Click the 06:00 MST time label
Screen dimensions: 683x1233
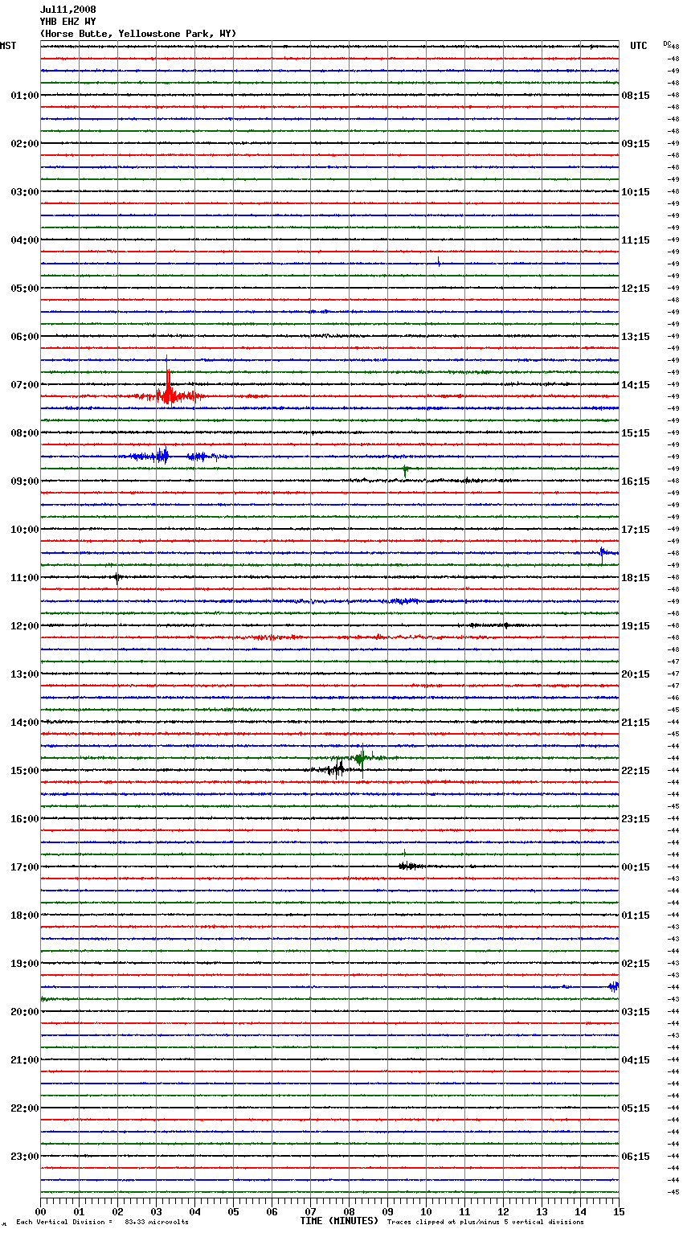coord(25,337)
